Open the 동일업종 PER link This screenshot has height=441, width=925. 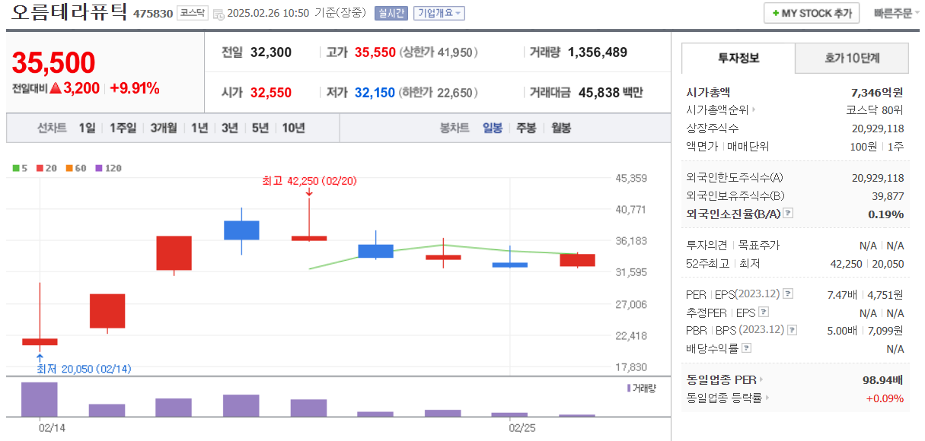coord(725,379)
